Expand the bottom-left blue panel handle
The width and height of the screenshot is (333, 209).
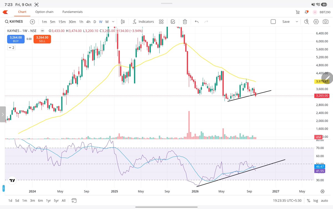pyautogui.click(x=4, y=189)
